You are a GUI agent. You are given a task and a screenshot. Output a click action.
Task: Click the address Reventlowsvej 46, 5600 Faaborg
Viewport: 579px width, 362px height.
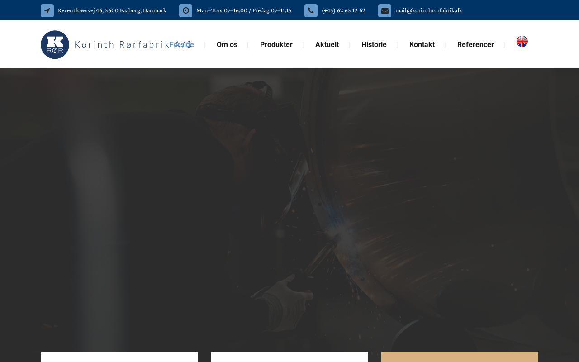112,10
